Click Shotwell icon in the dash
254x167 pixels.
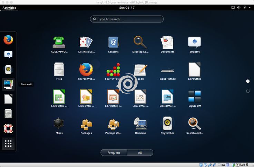pos(8,84)
